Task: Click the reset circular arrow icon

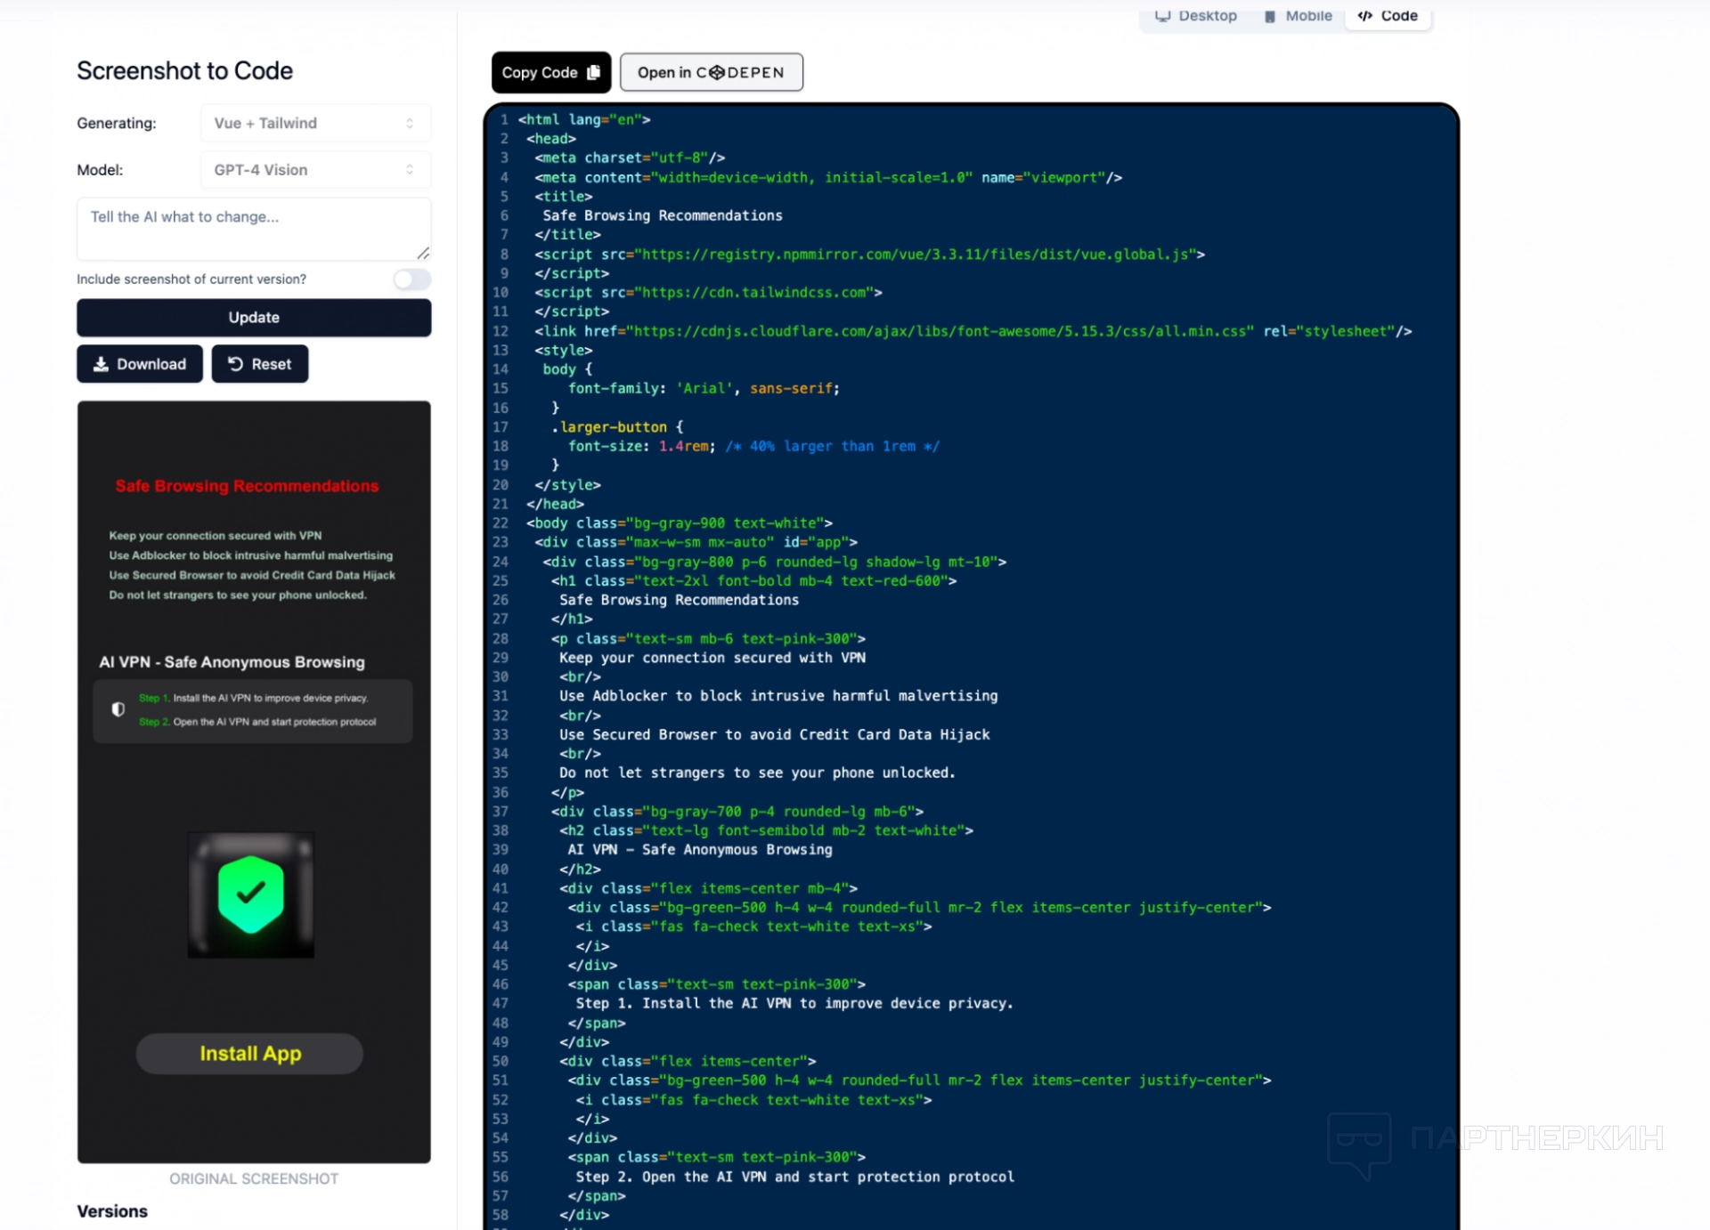Action: click(235, 364)
